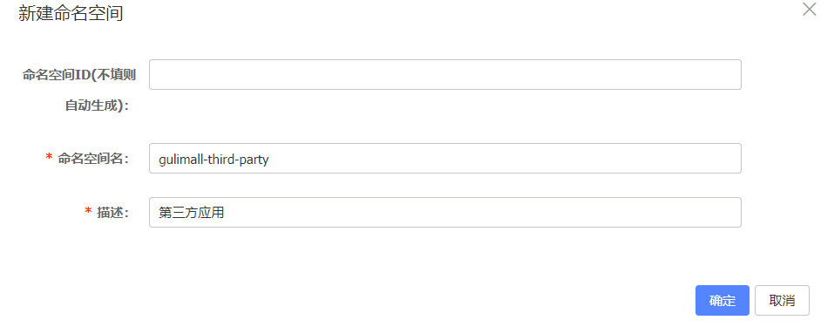The width and height of the screenshot is (821, 327).
Task: Click the characters 应用 in description
Action: tap(211, 213)
